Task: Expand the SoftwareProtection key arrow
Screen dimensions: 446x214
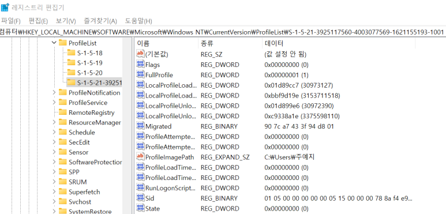Action: tap(54, 162)
